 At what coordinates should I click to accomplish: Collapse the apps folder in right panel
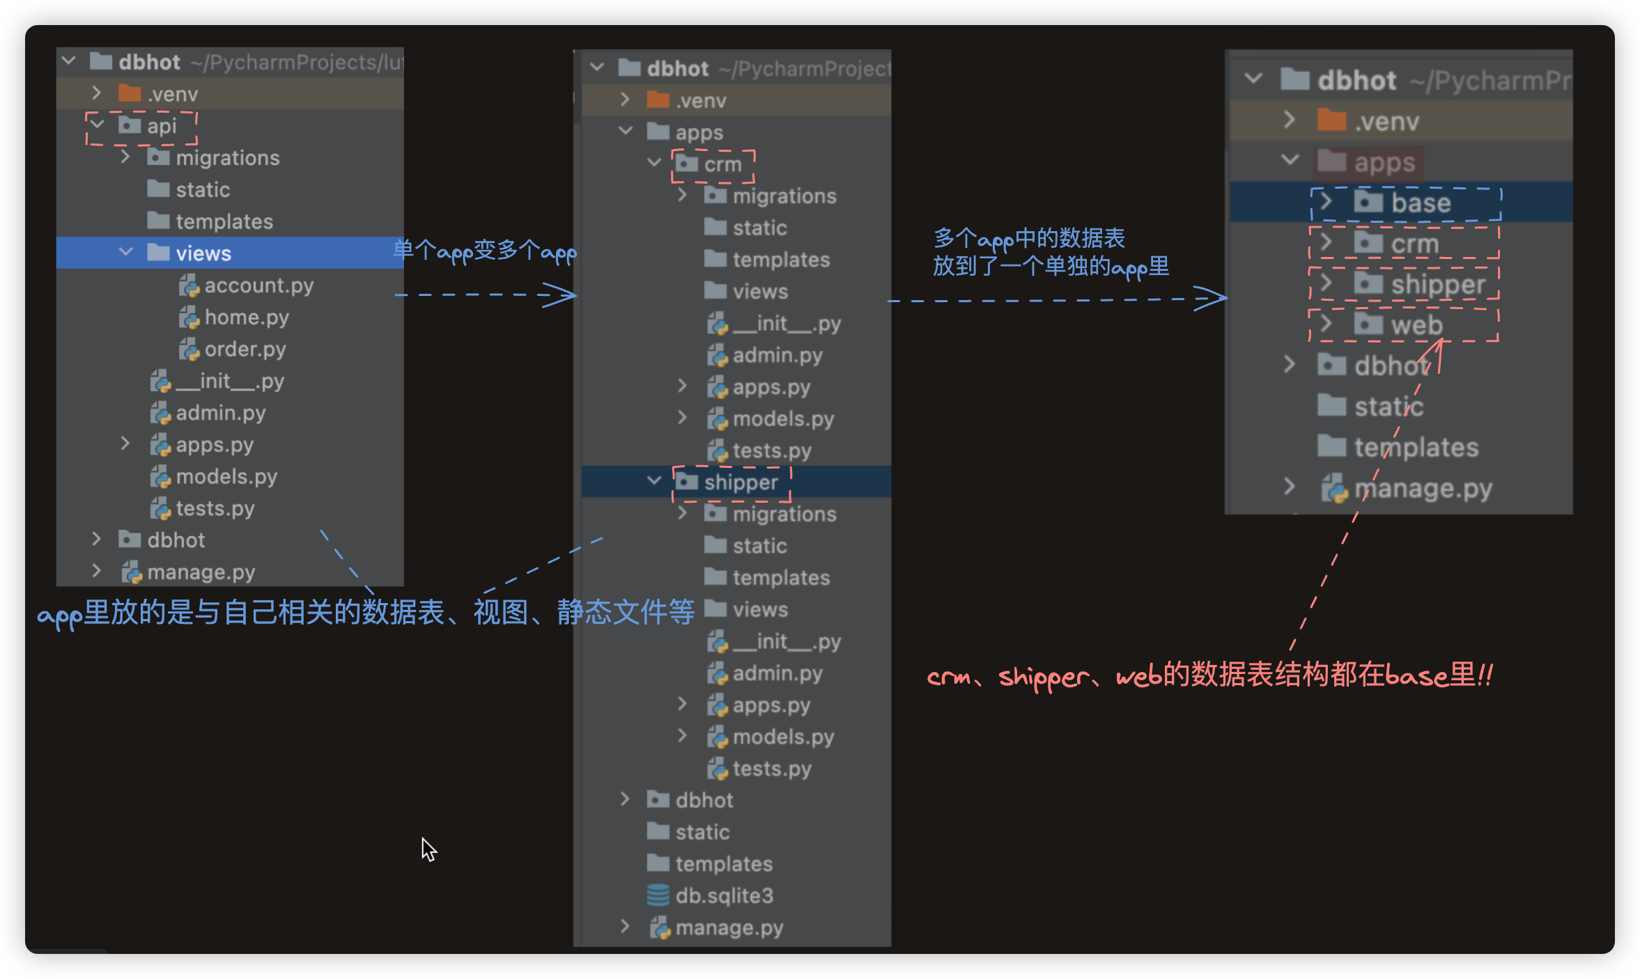click(x=1290, y=160)
